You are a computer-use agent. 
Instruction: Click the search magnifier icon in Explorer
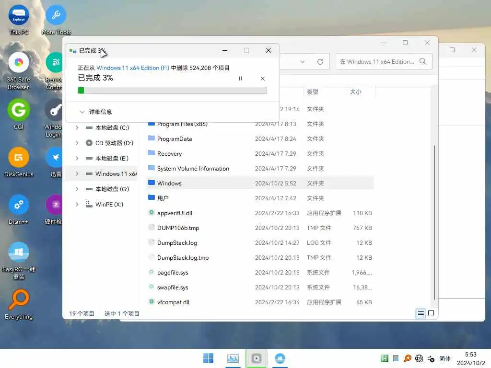(423, 61)
